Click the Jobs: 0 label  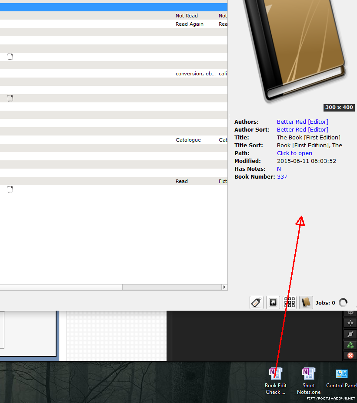point(325,303)
